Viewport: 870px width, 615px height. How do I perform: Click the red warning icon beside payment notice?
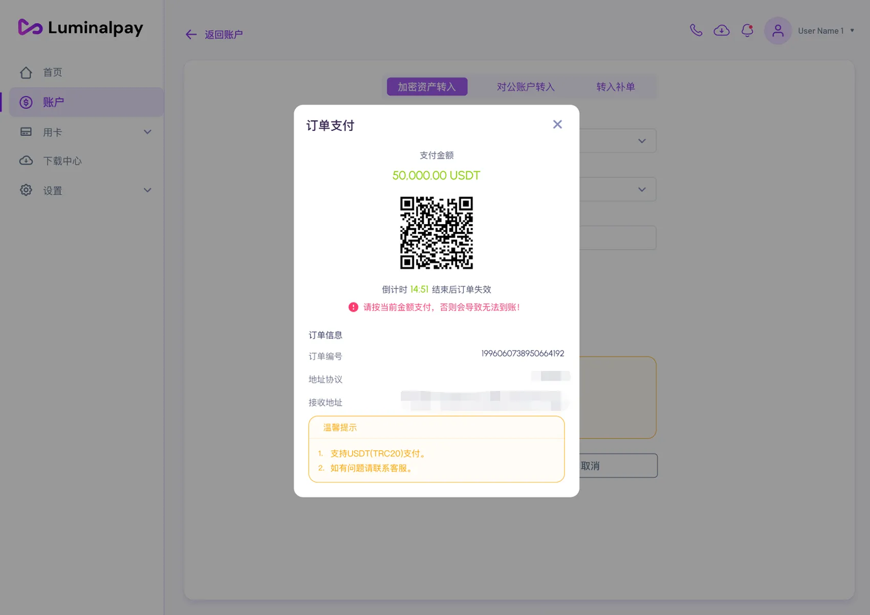point(353,307)
